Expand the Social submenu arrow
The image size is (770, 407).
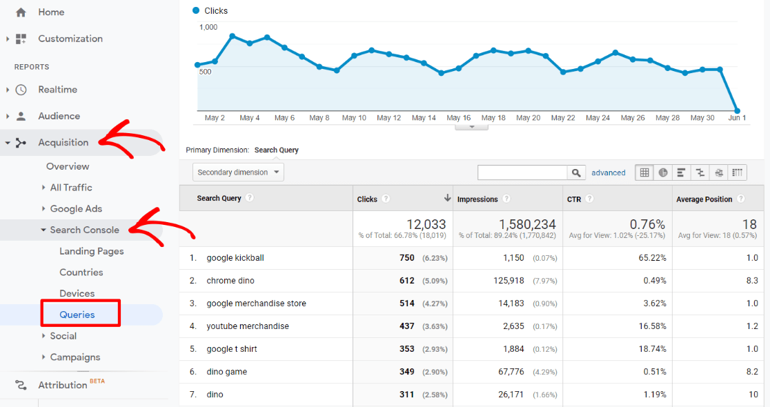pos(43,336)
